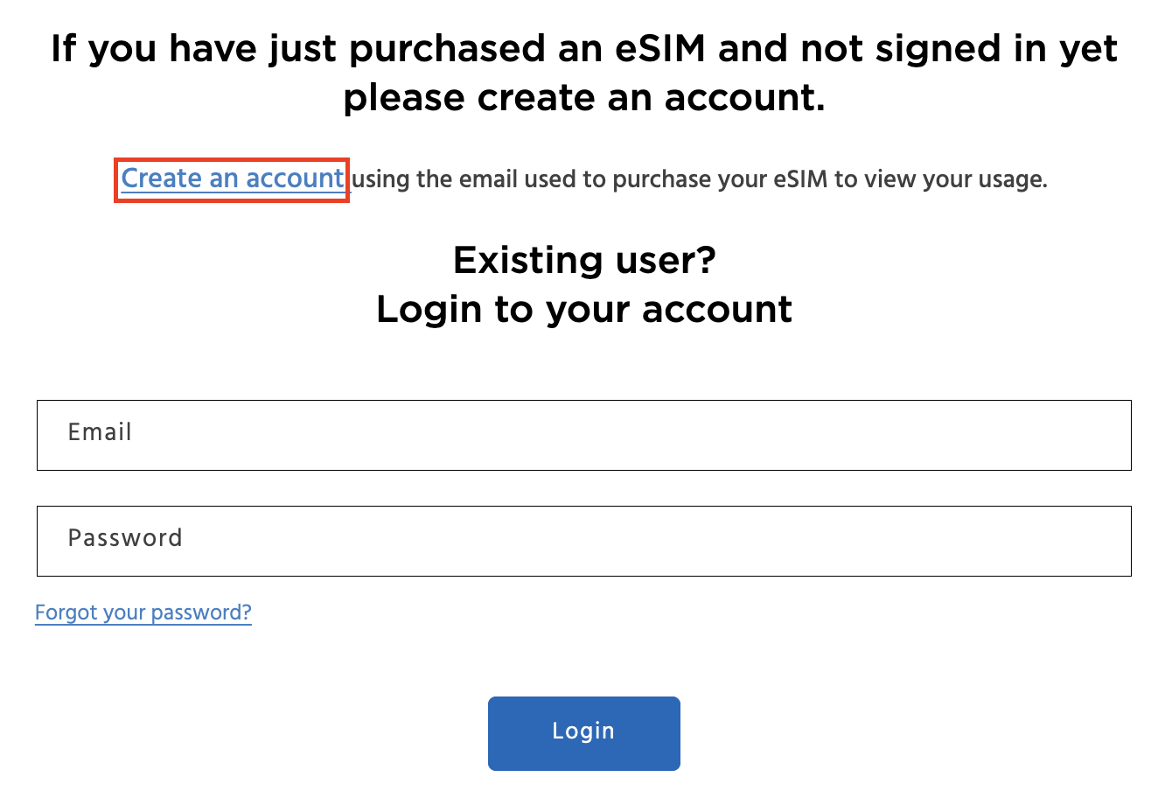Choose the password recovery link
1172x791 pixels.
pyautogui.click(x=143, y=612)
